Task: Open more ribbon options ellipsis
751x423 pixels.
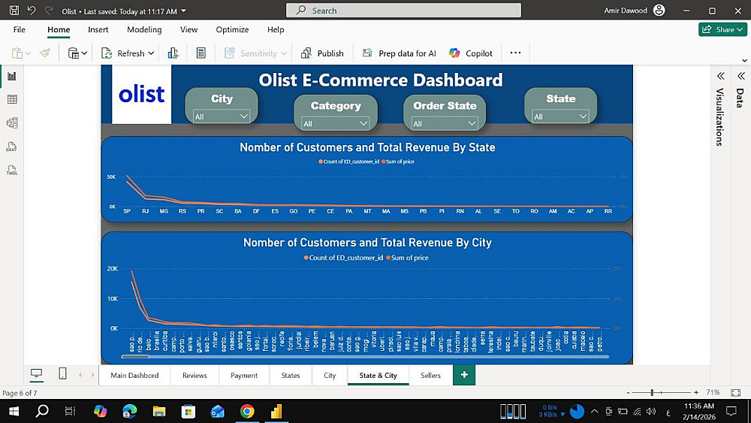Action: [515, 53]
